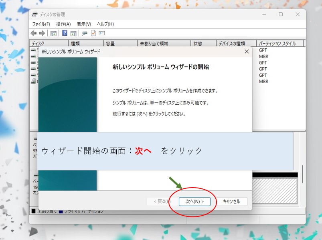Click the Back arrow in the toolbar
The image size is (322, 240).
(x=34, y=33)
